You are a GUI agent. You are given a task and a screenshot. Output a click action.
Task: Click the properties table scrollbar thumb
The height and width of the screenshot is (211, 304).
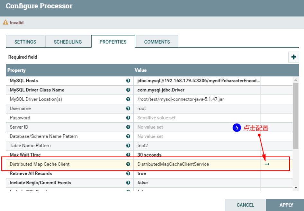(296, 116)
